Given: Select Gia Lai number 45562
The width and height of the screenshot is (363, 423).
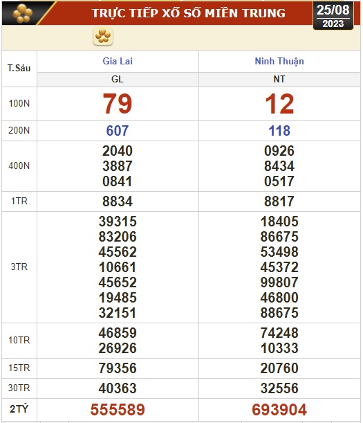Looking at the screenshot, I should [118, 252].
